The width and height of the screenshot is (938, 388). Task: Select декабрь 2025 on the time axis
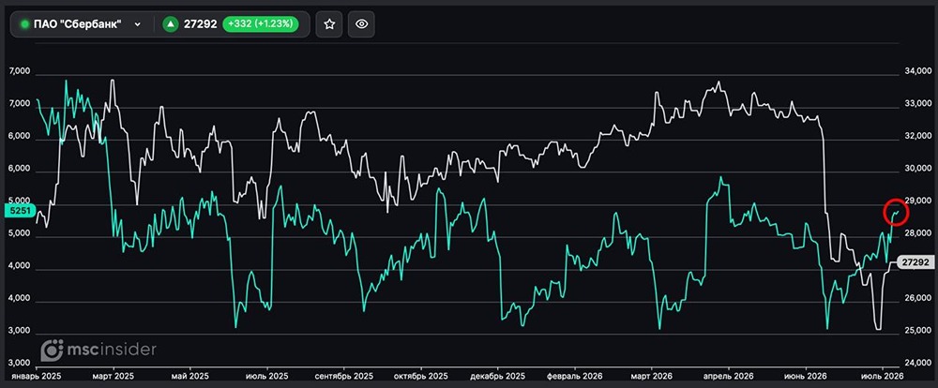(498, 377)
